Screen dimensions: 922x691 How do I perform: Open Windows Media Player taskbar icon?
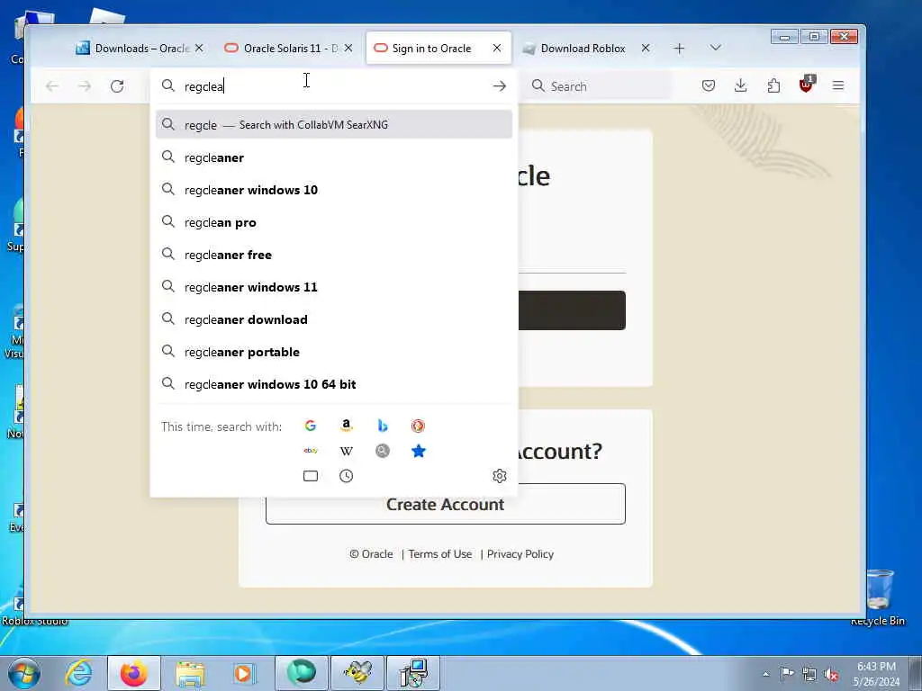point(243,673)
